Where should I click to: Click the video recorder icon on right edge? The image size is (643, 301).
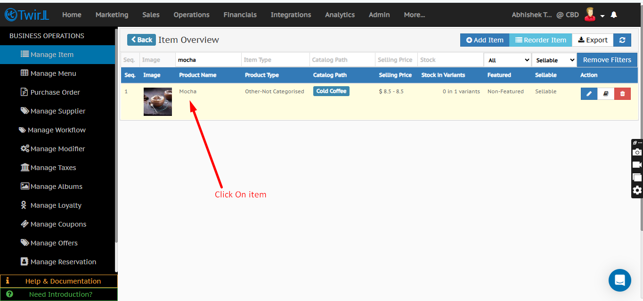637,165
